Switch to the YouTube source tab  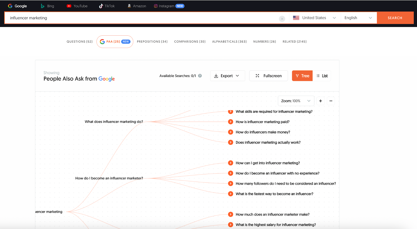click(77, 6)
